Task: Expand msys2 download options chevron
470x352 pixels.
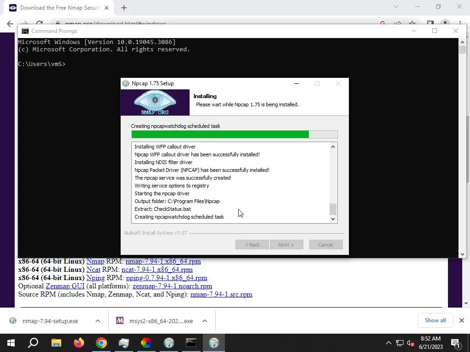Action: (205, 321)
